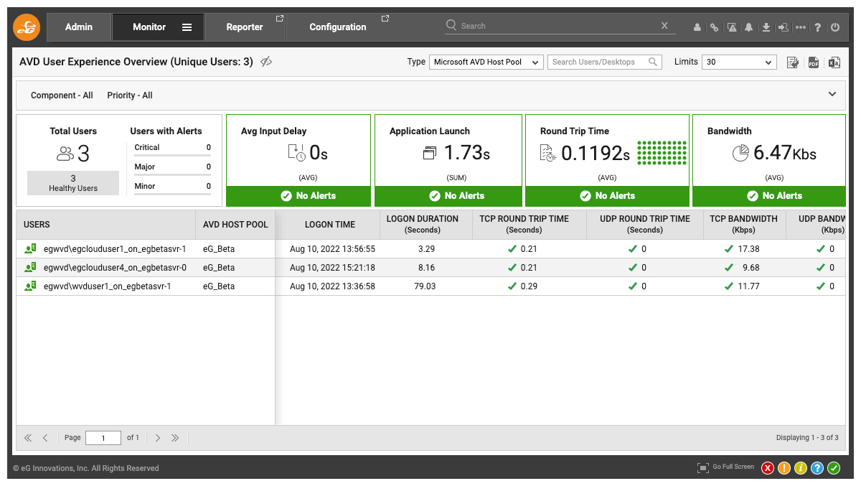The image size is (861, 486).
Task: Open the notifications bell
Action: (x=749, y=27)
